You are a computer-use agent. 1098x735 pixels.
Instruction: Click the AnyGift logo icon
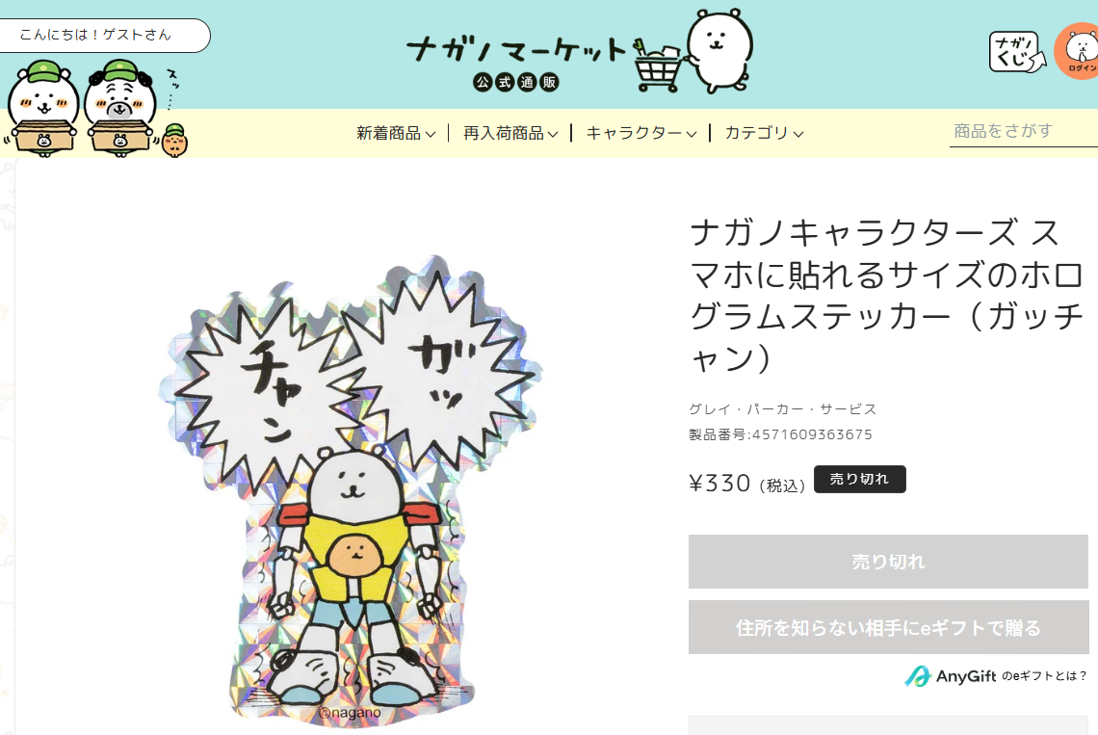[x=917, y=676]
